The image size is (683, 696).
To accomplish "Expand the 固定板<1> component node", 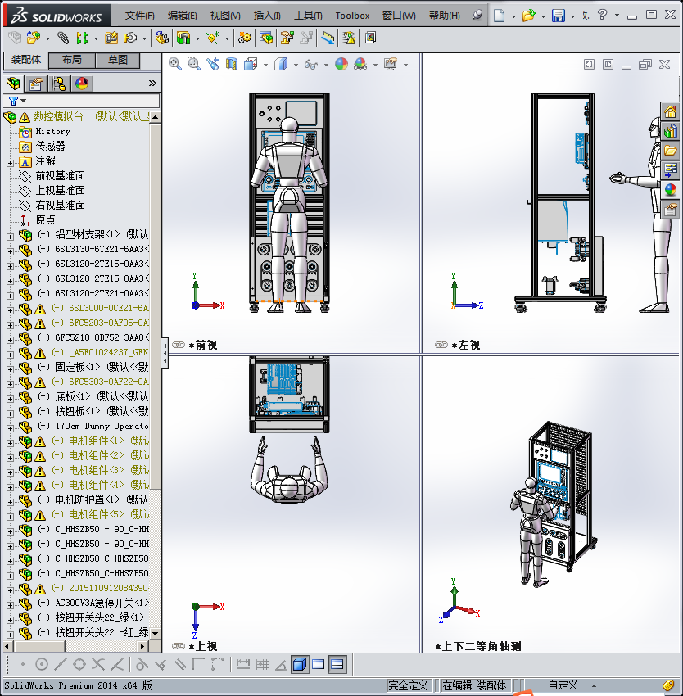I will point(10,369).
